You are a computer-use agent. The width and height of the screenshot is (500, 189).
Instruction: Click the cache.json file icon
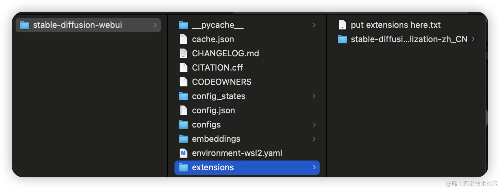click(184, 39)
